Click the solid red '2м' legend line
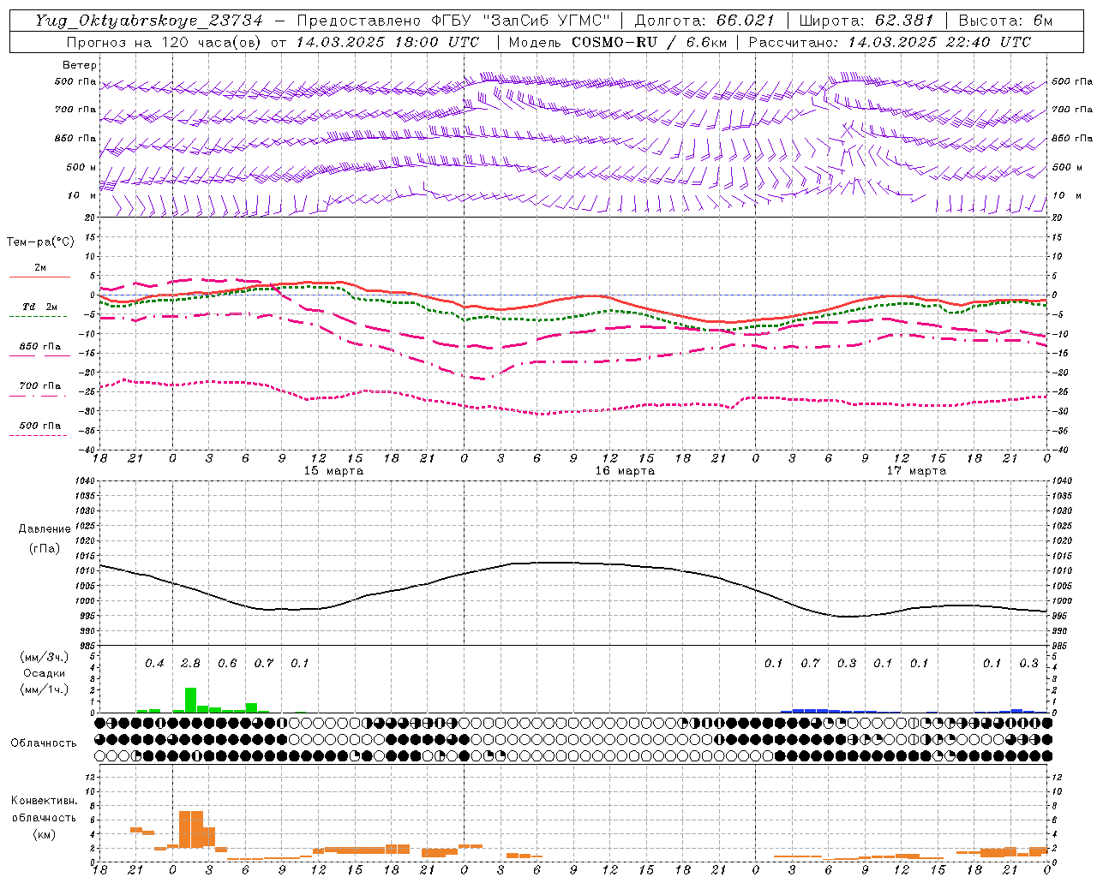Viewport: 1097px width, 877px height. [39, 277]
